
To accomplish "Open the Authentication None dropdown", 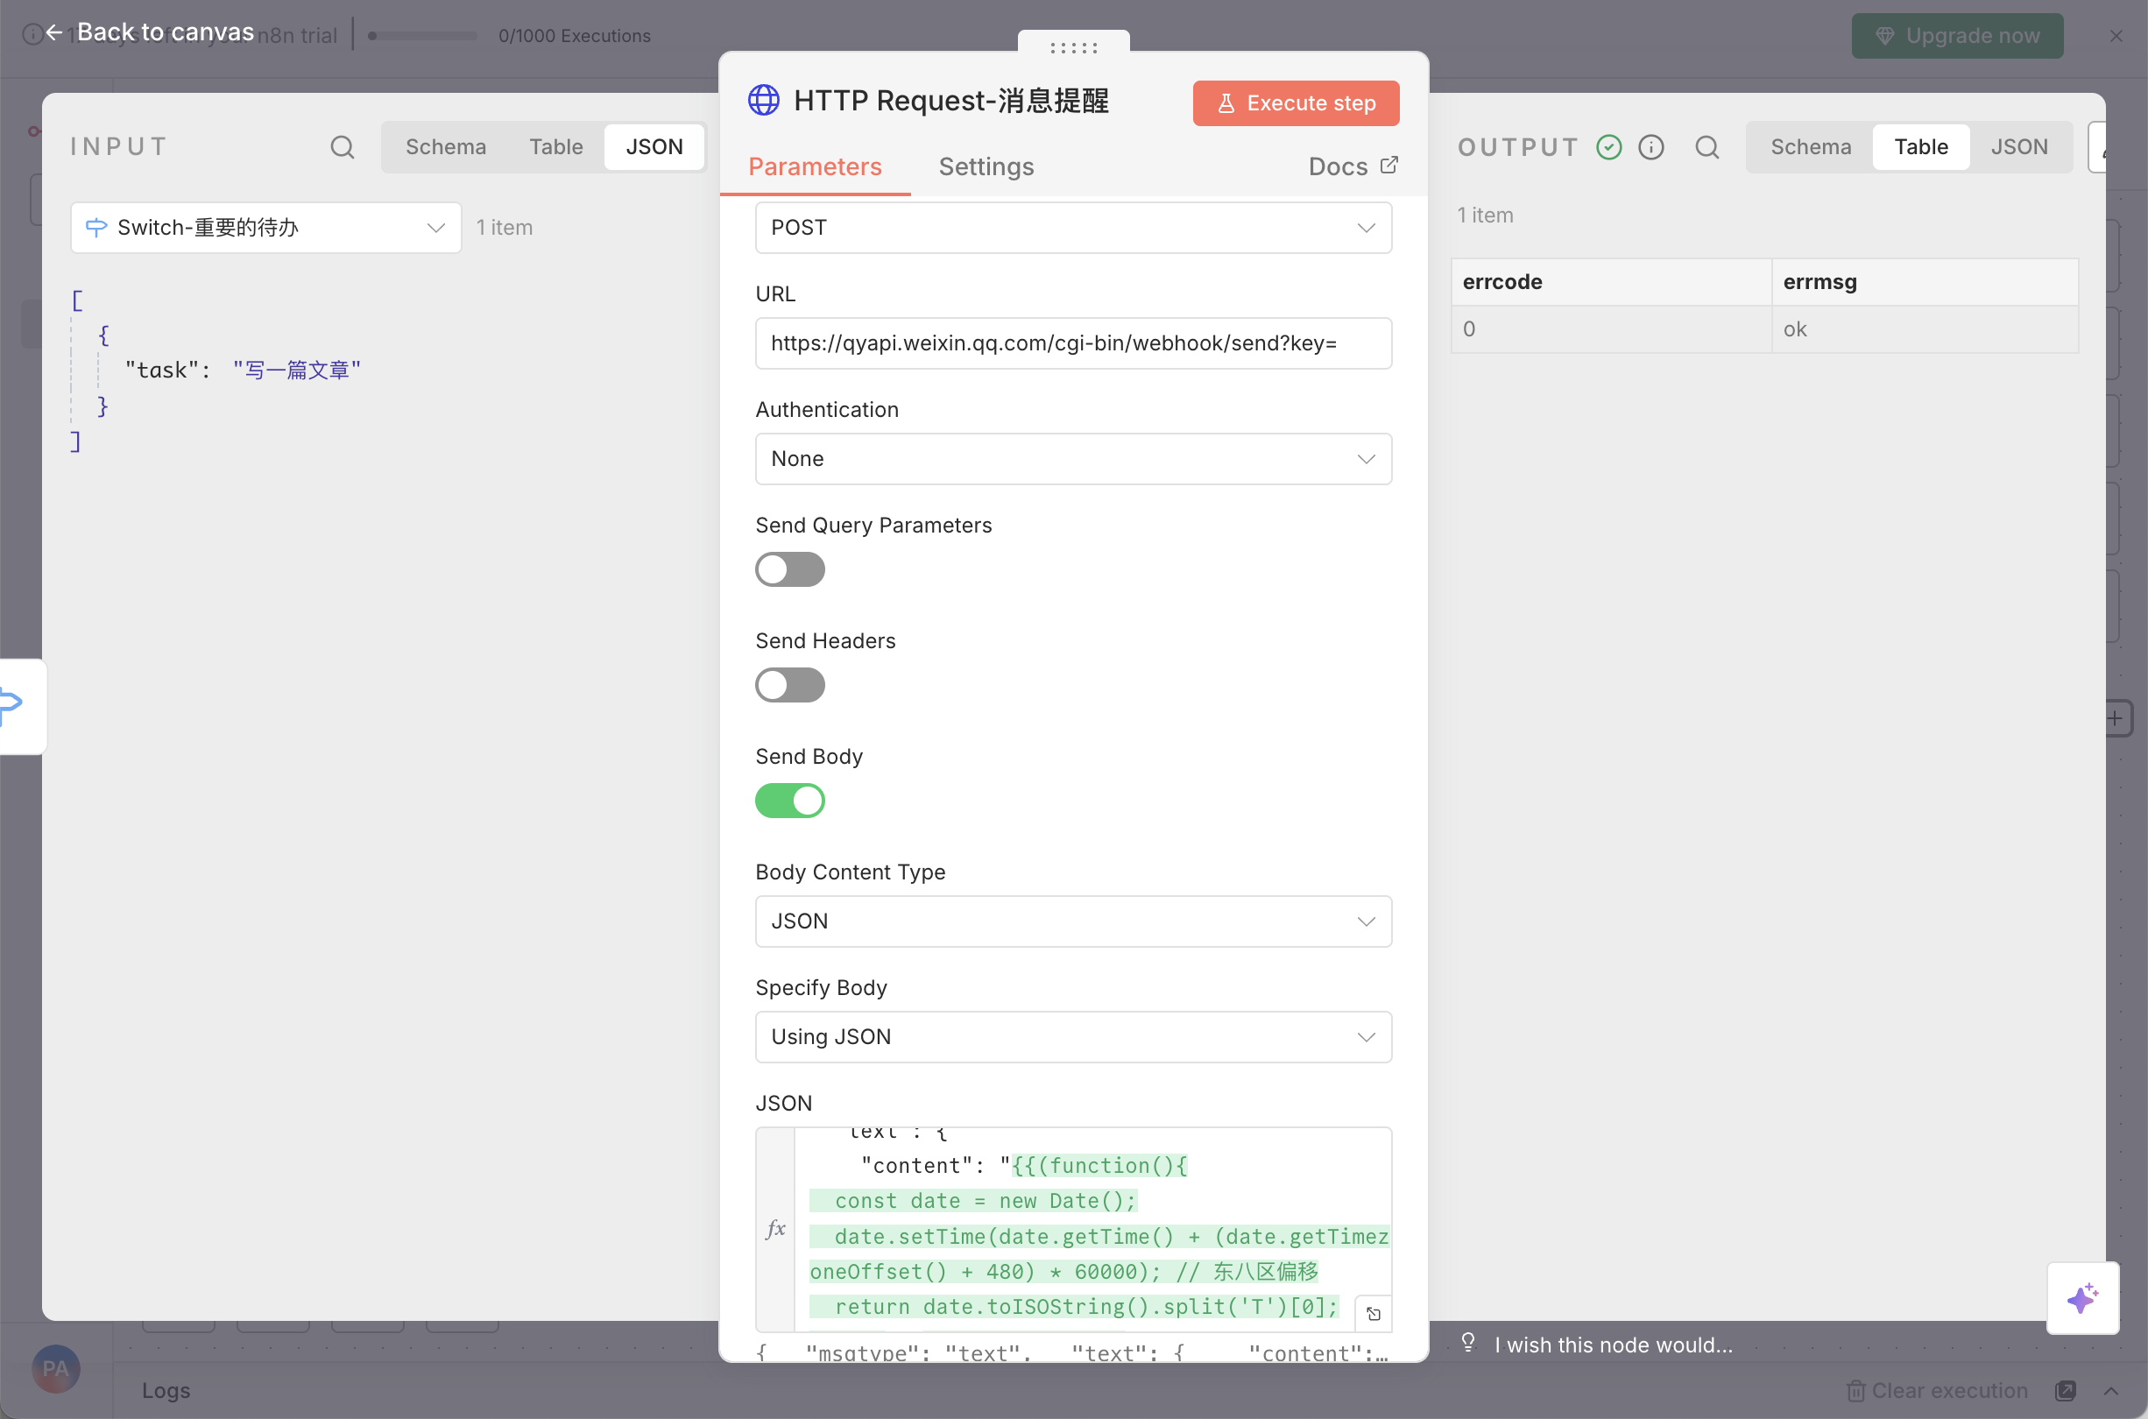I will pyautogui.click(x=1073, y=459).
